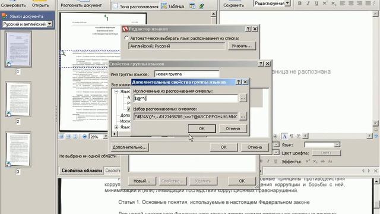Click the fit-page icon below image pane

(61, 137)
